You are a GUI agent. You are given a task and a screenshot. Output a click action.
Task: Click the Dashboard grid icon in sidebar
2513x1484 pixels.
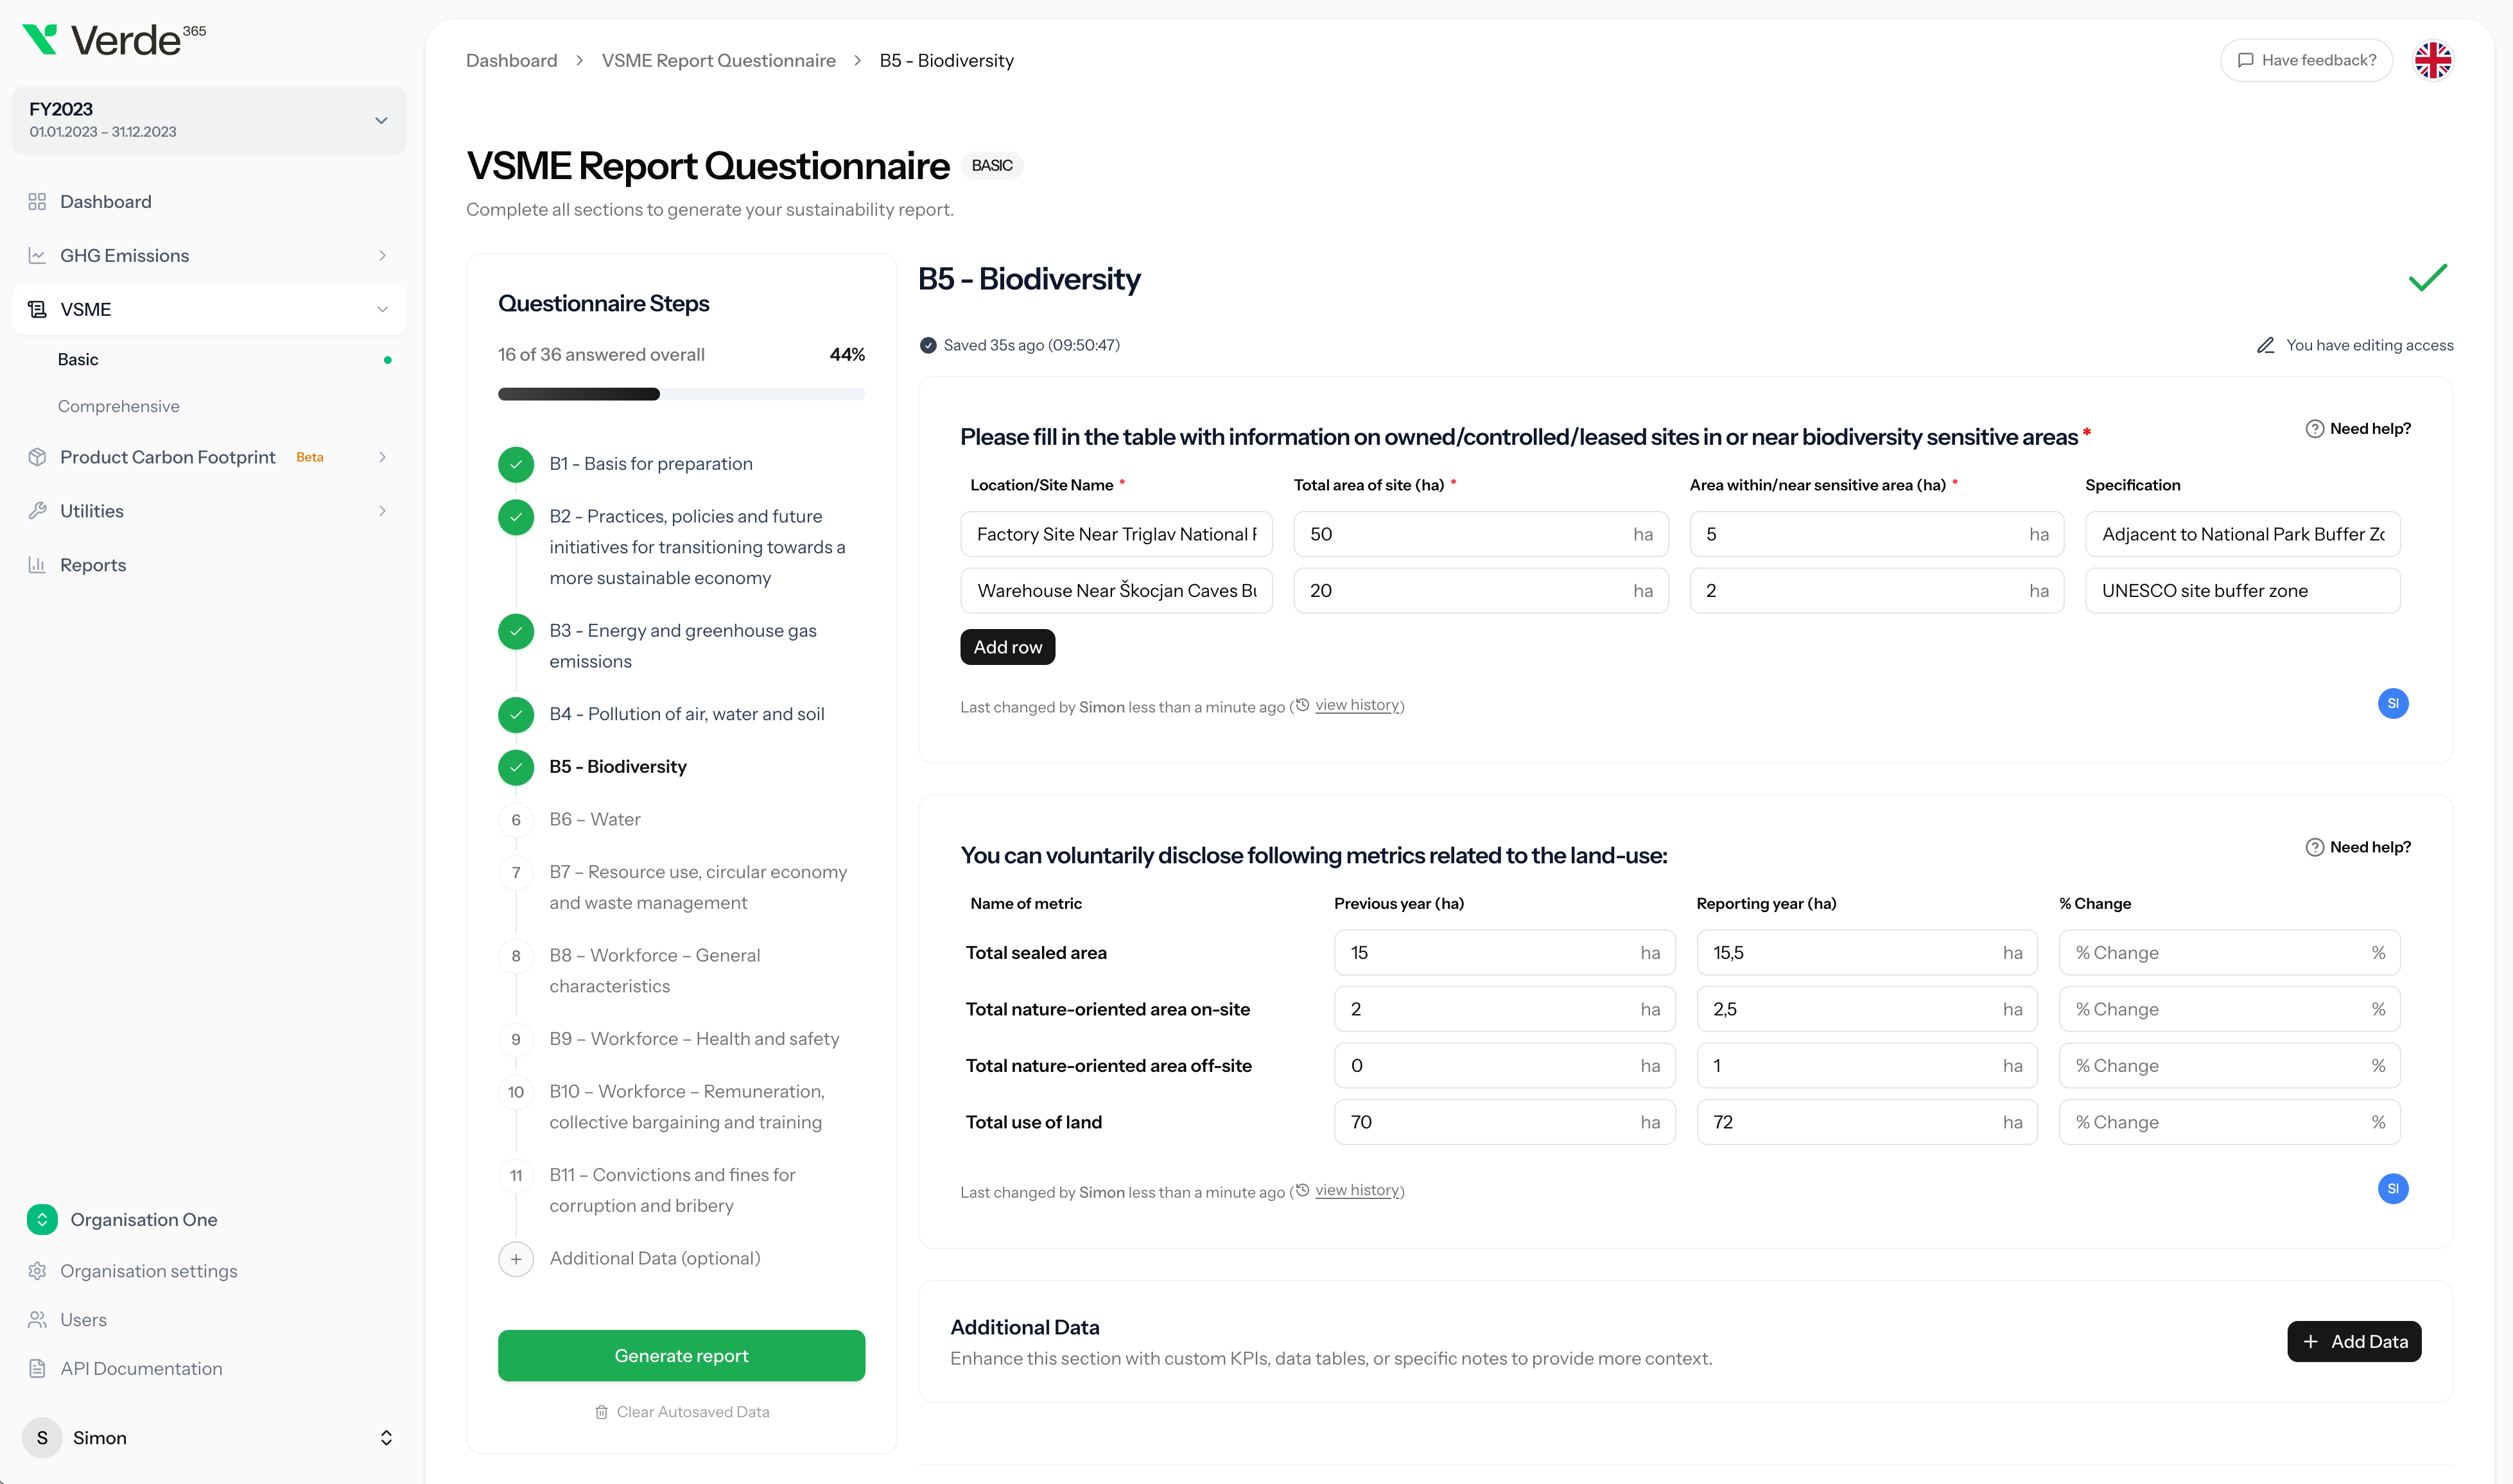(37, 201)
